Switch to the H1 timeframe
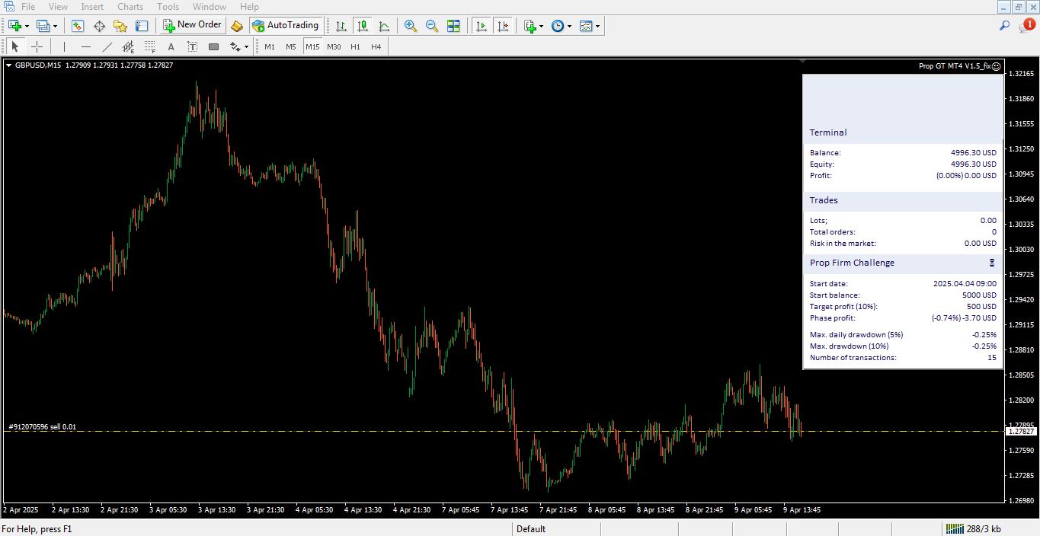The image size is (1040, 536). [x=355, y=47]
